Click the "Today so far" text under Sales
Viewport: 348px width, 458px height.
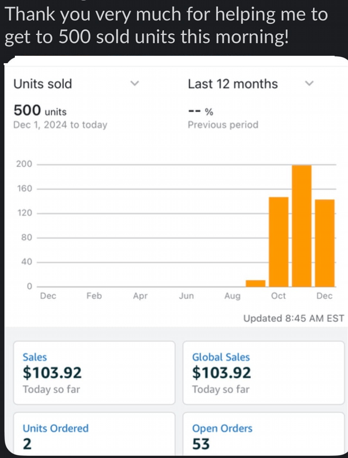point(51,390)
